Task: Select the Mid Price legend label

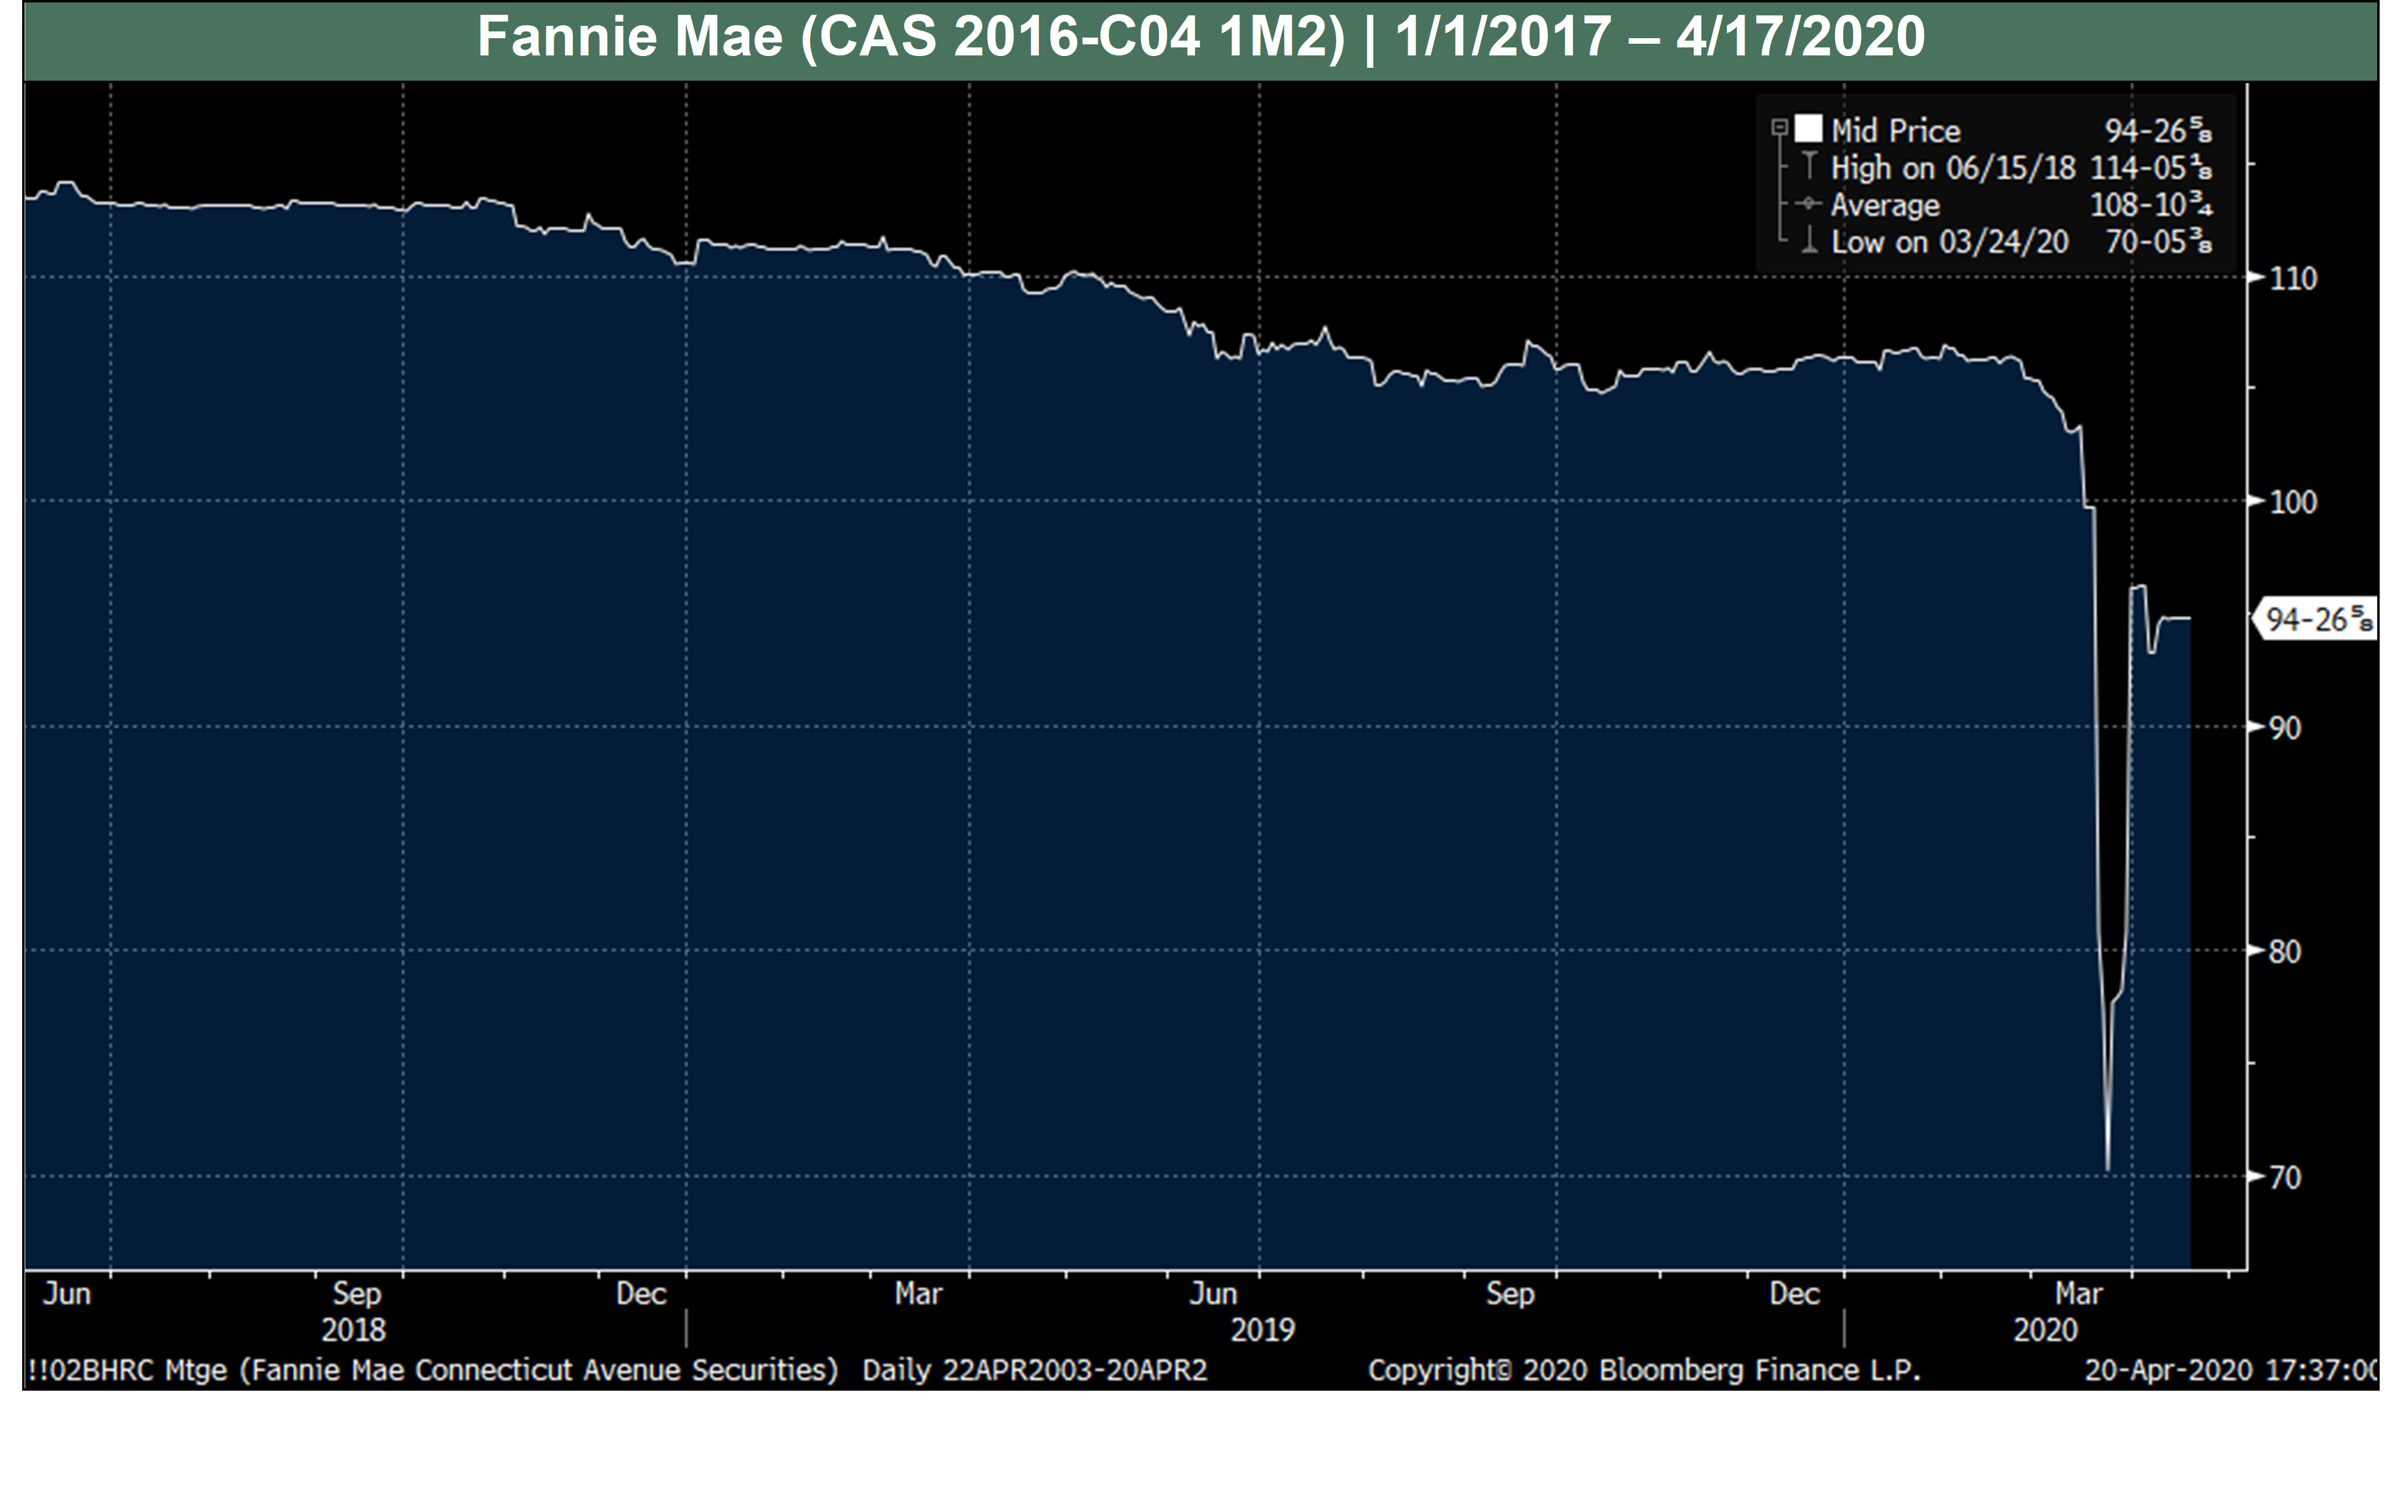Action: 1895,130
